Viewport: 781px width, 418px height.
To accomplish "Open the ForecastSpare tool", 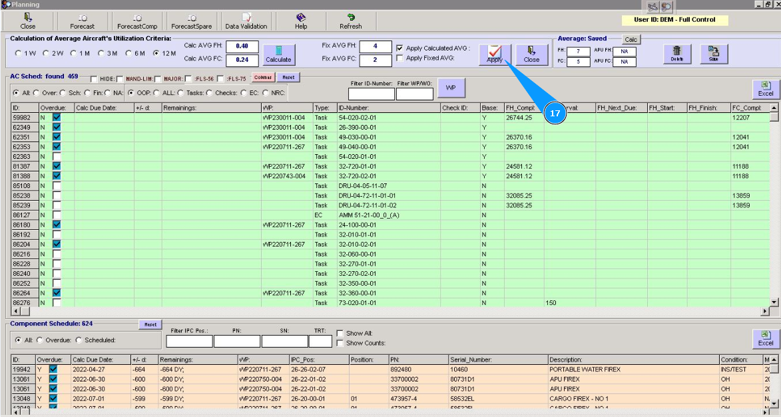I will tap(191, 21).
